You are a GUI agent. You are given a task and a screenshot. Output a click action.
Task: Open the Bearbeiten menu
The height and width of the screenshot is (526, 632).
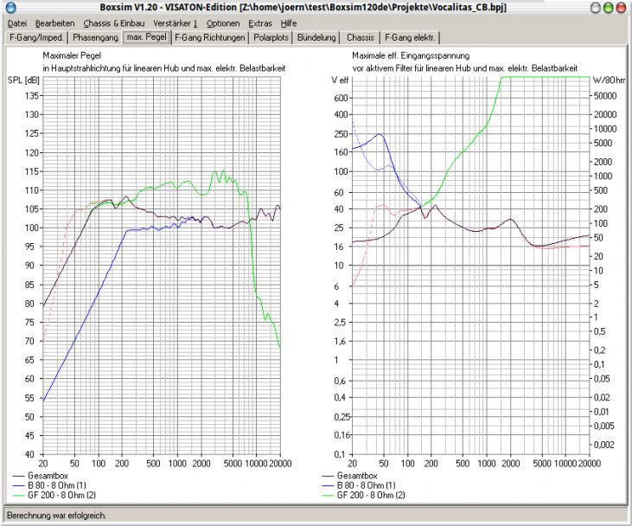click(55, 22)
